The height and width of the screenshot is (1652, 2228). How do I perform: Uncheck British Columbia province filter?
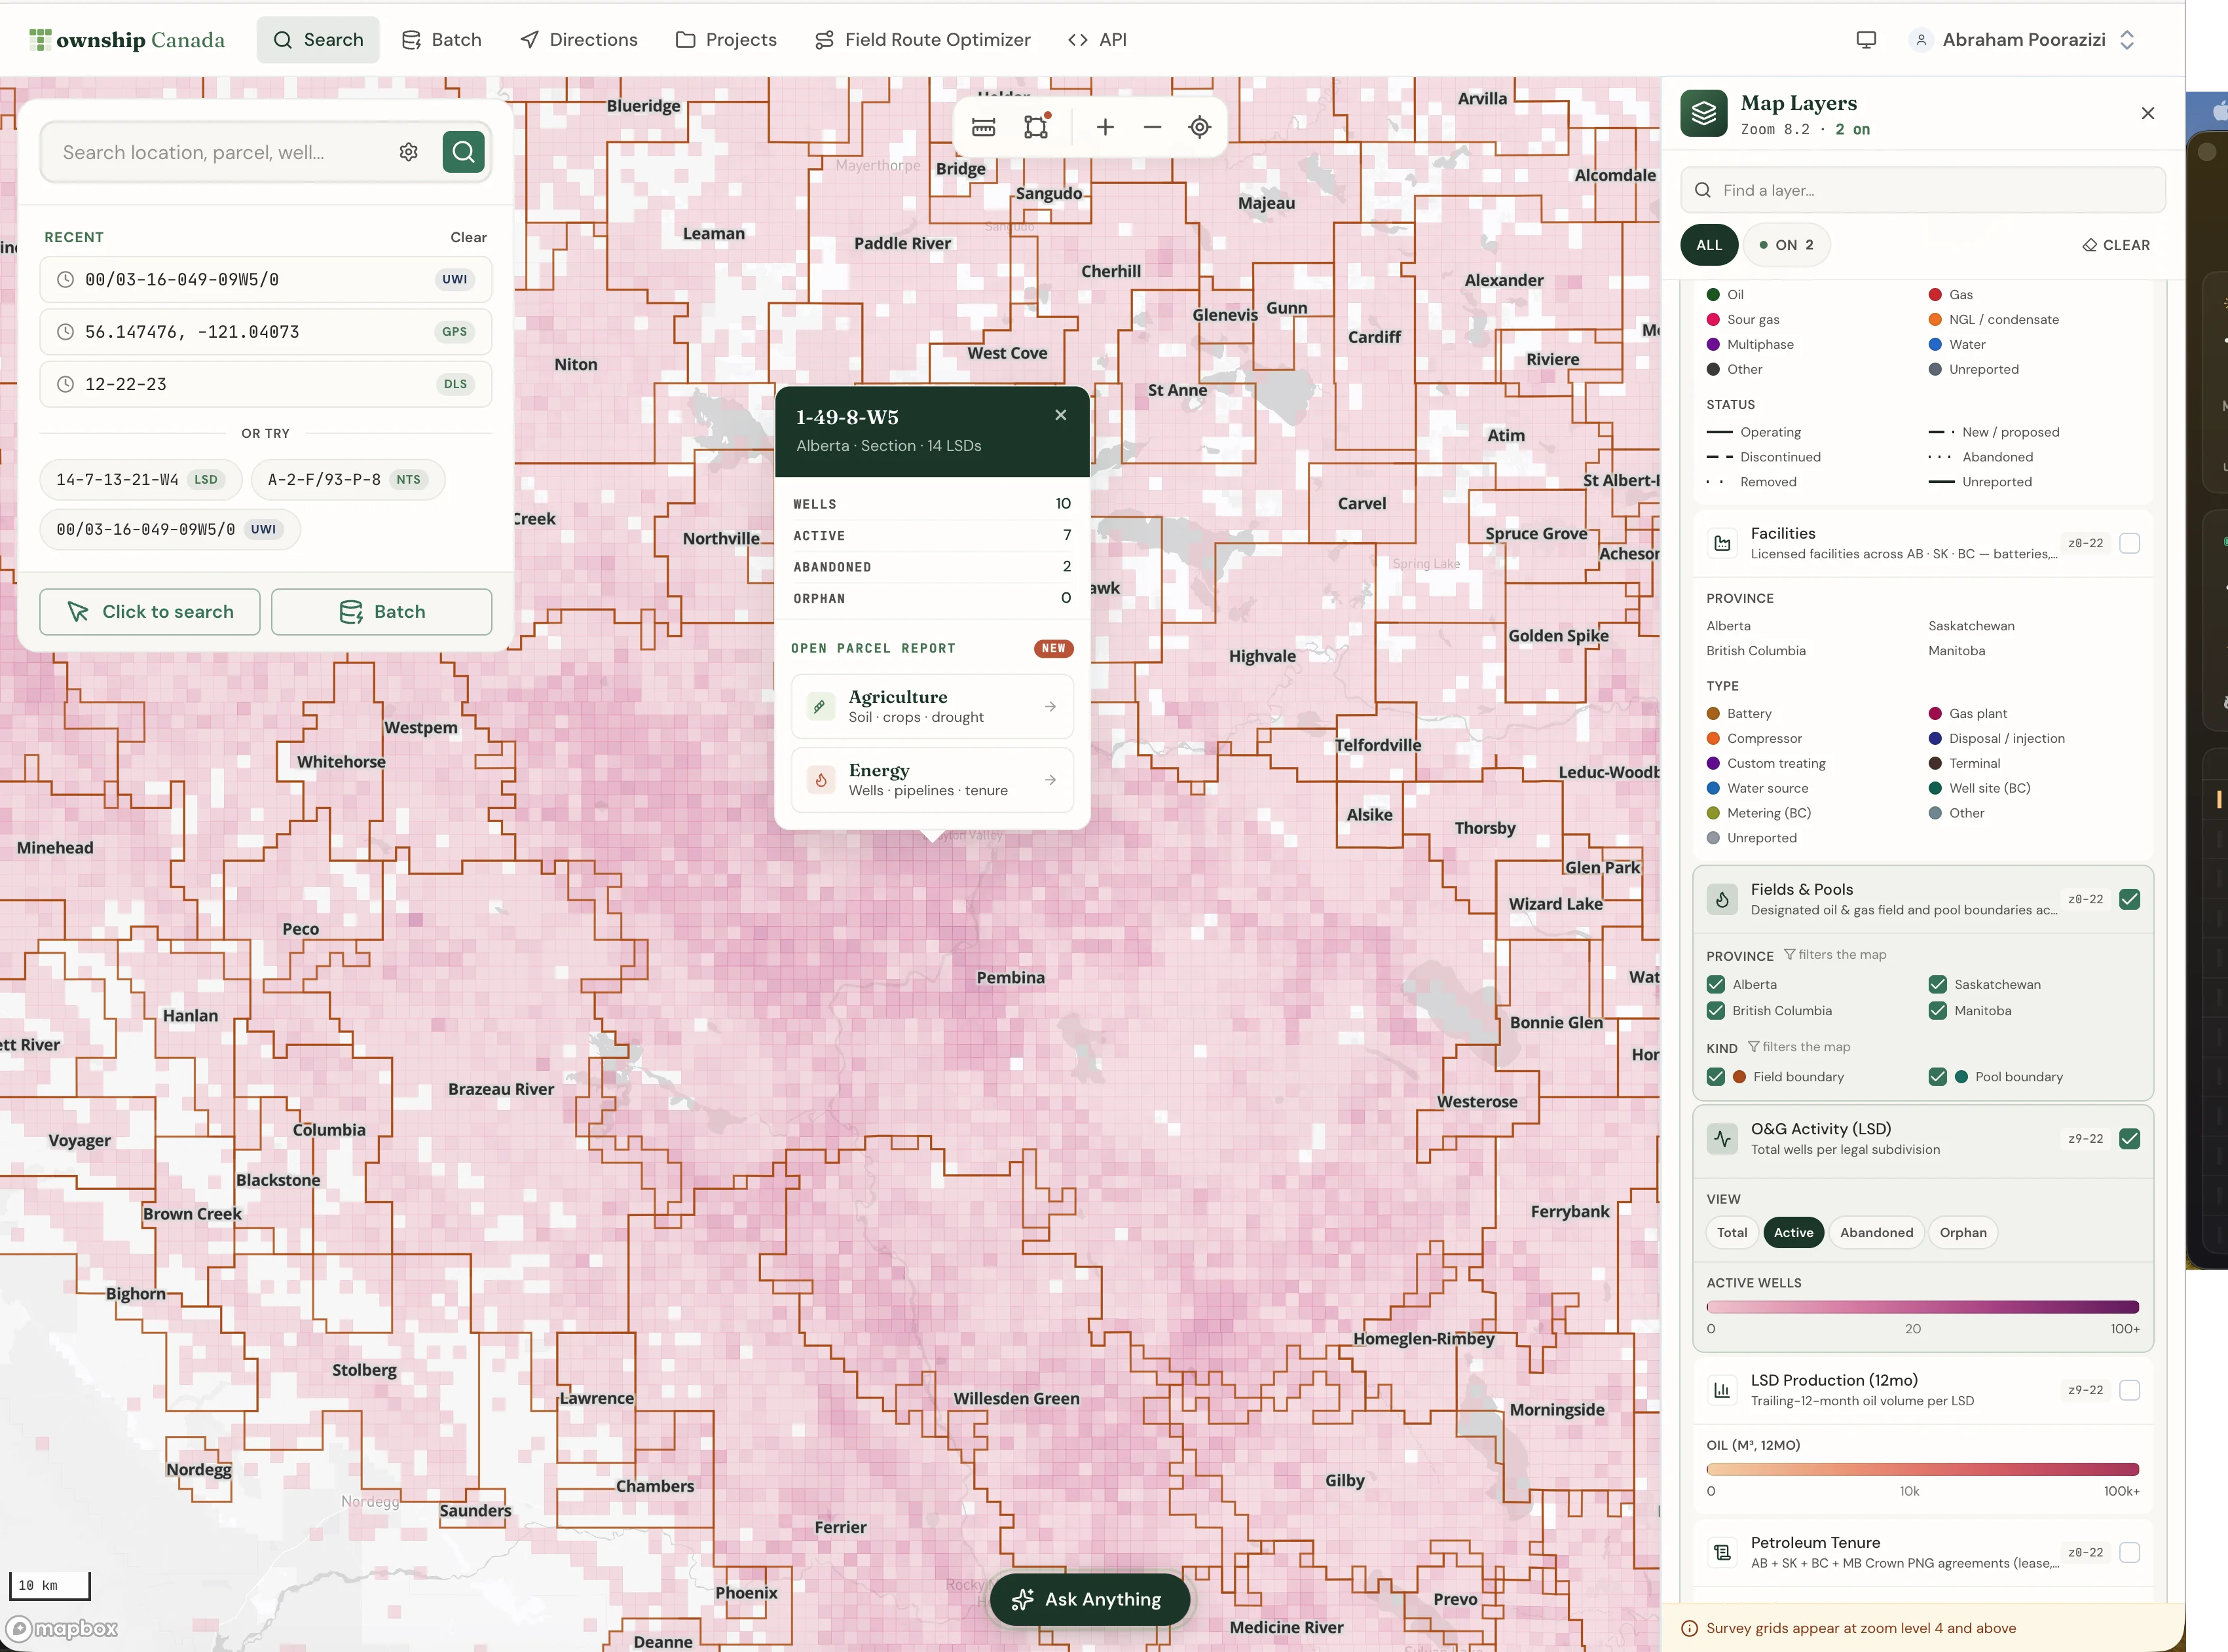tap(1716, 1011)
